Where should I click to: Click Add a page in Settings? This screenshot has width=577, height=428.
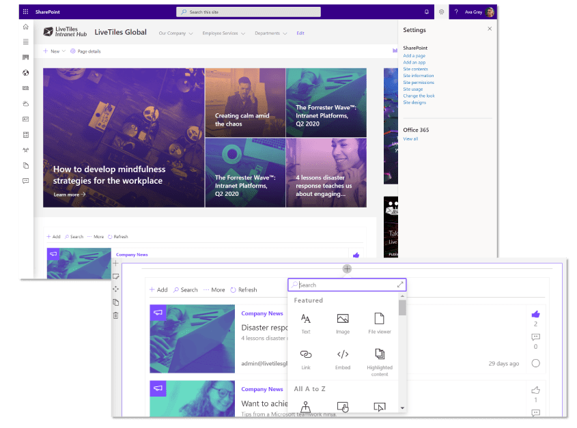coord(414,55)
